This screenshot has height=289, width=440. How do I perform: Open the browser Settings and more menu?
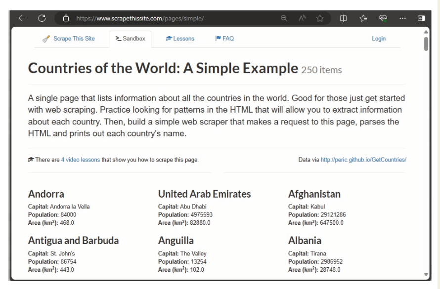point(402,18)
